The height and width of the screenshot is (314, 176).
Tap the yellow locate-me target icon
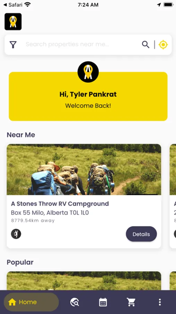[163, 45]
